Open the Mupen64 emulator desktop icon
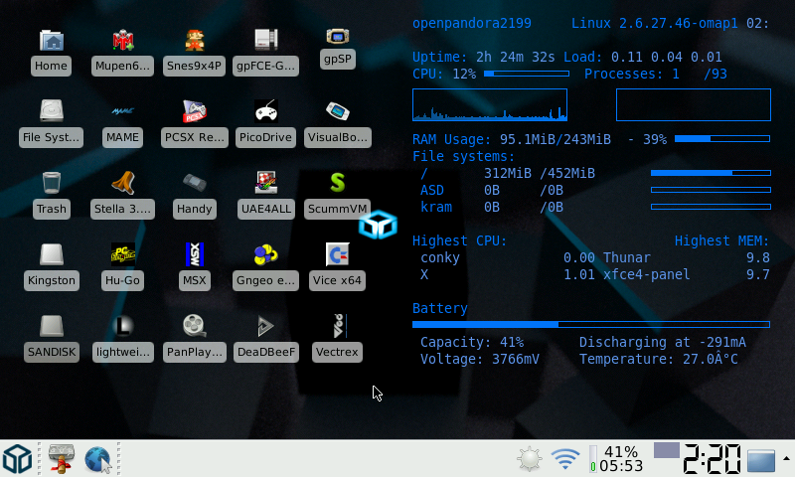Screen dimensions: 795x477 (123, 42)
